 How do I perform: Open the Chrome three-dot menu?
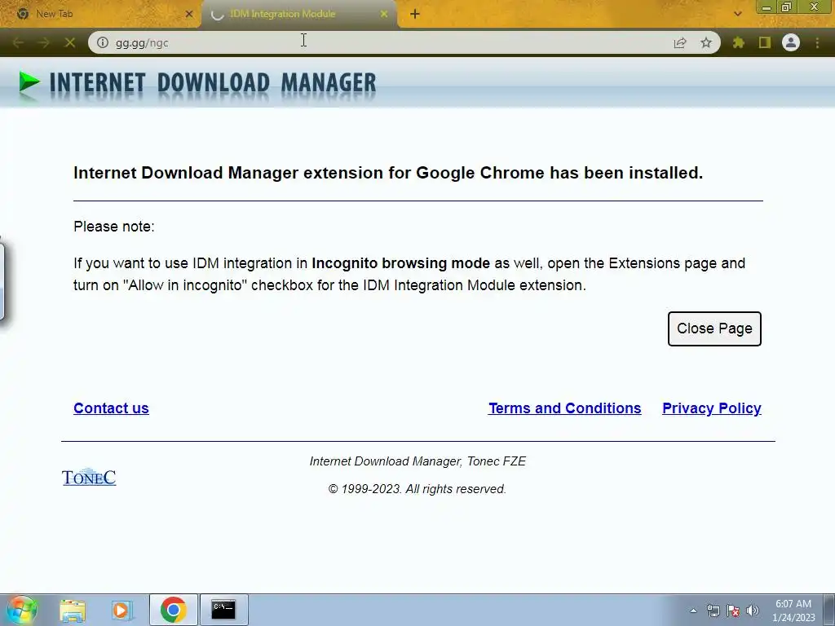[817, 42]
